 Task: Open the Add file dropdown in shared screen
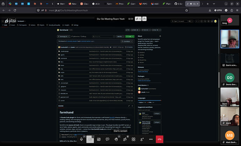[120, 36]
